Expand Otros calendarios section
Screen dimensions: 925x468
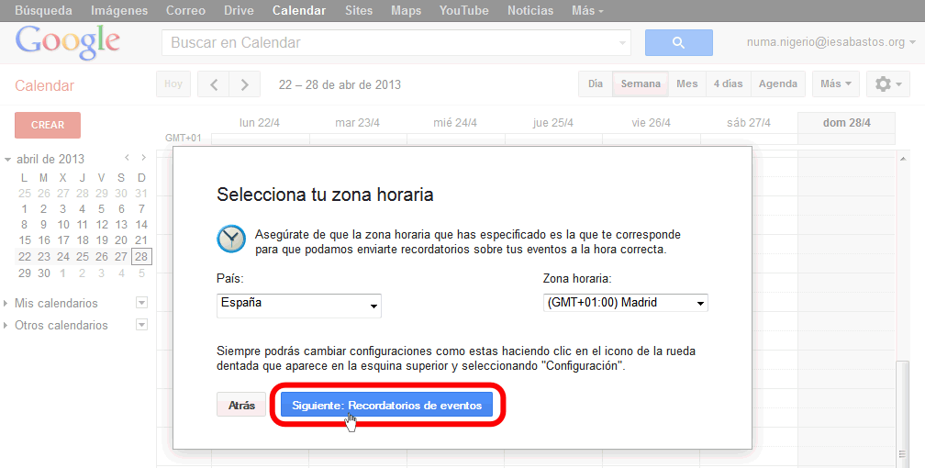pyautogui.click(x=6, y=325)
